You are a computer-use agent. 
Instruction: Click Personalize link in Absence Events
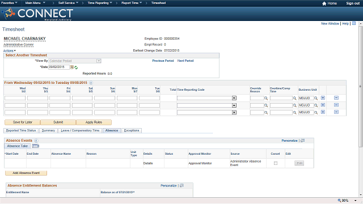tap(289, 141)
